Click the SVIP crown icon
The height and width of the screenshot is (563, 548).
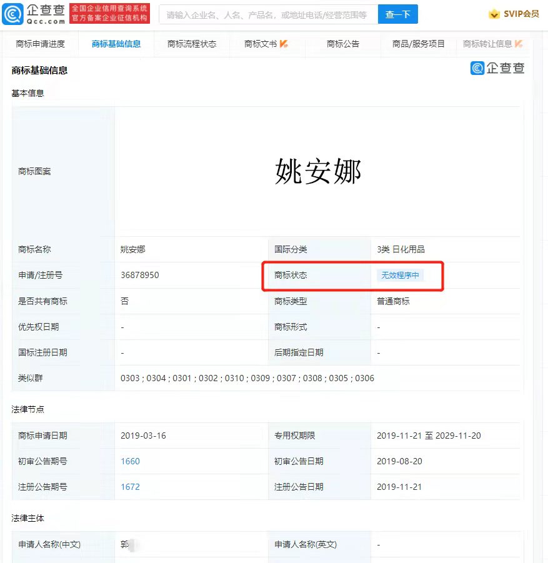(494, 14)
